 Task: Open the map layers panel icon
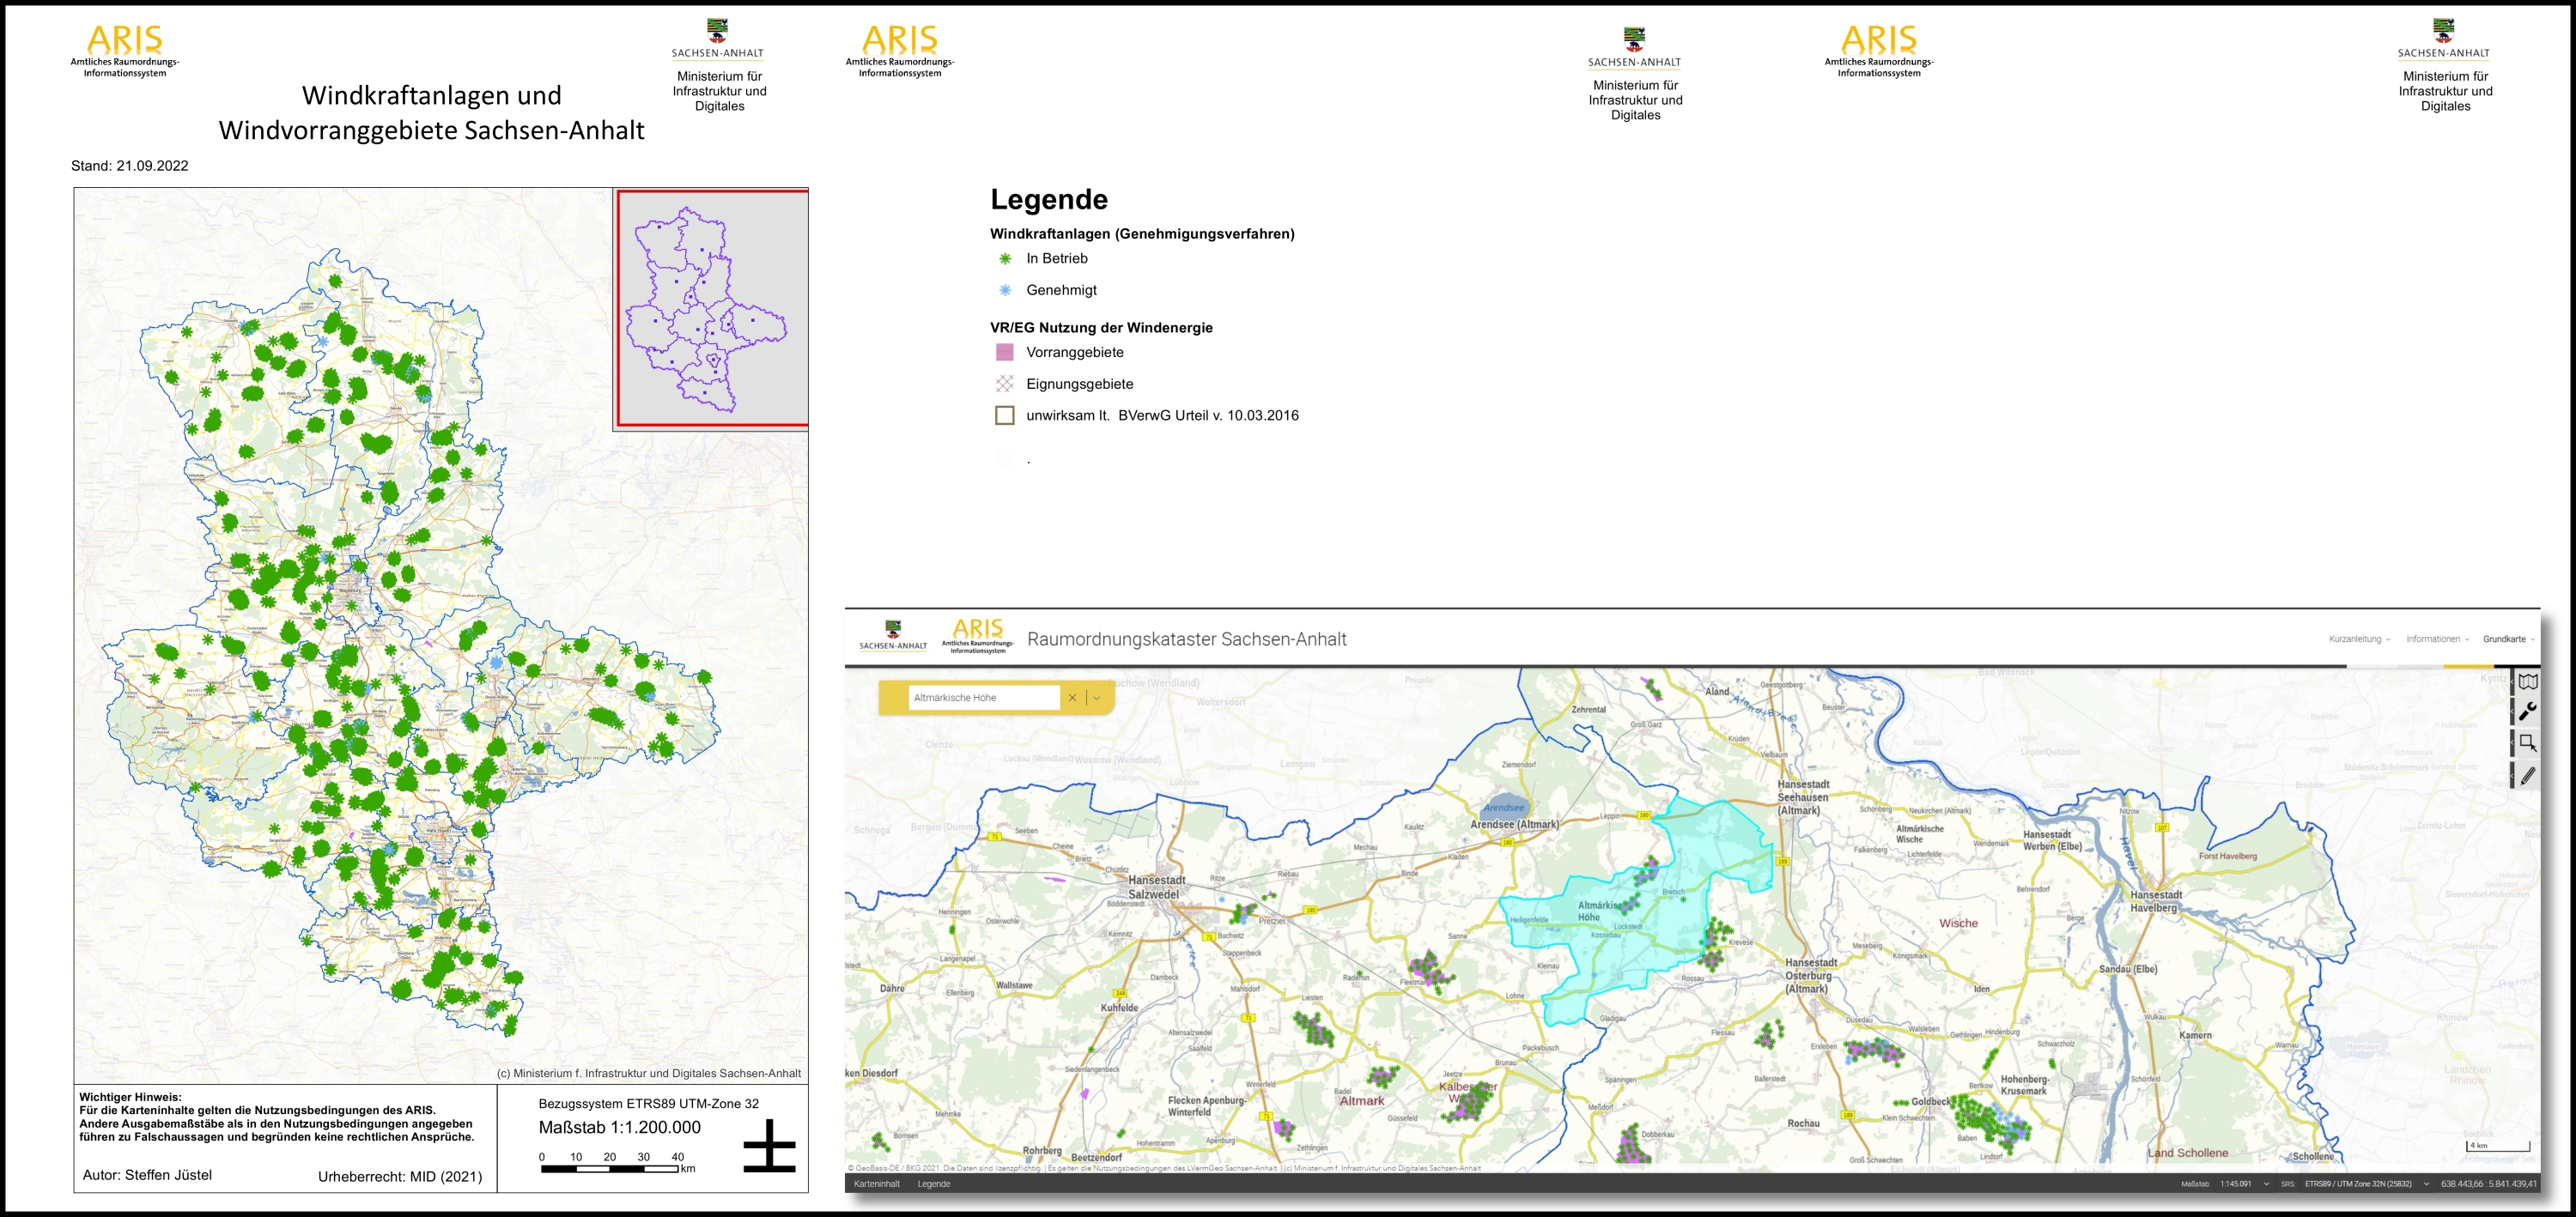pyautogui.click(x=2527, y=681)
